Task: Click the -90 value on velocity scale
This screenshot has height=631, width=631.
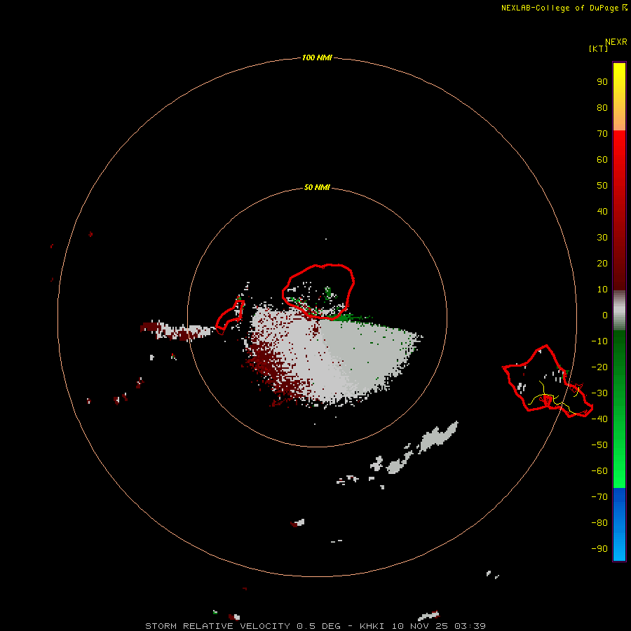Action: (599, 549)
